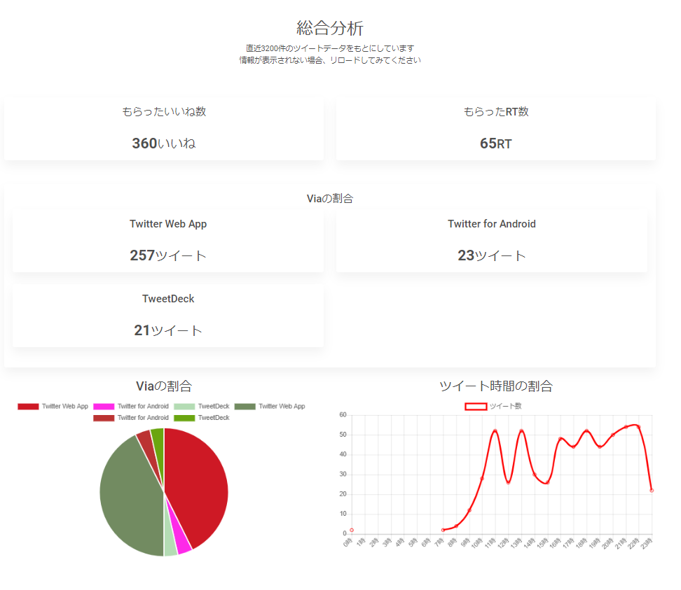
Task: Select the 16時 data point on line chart
Action: pos(560,439)
